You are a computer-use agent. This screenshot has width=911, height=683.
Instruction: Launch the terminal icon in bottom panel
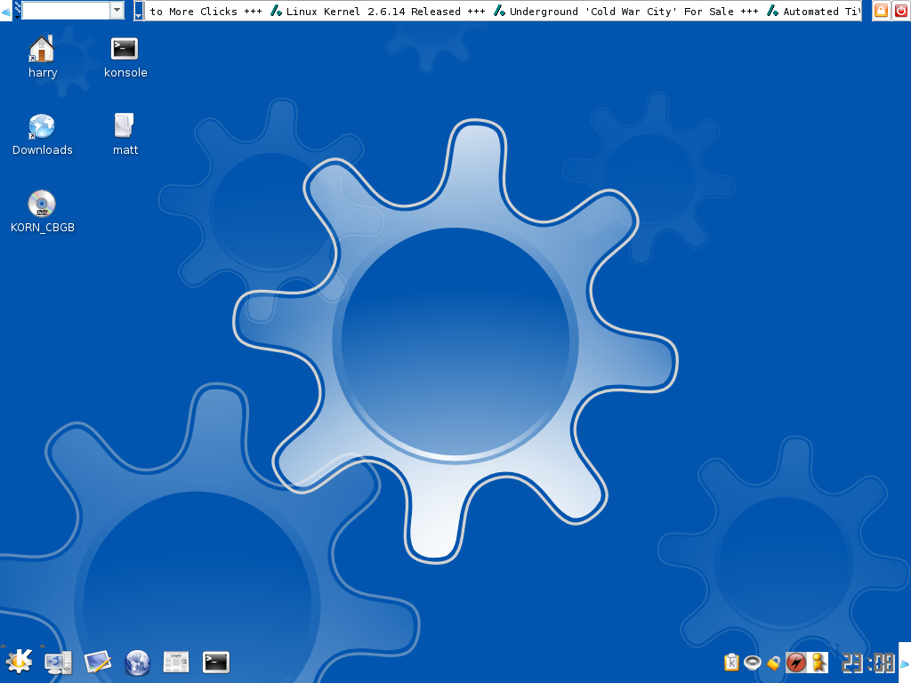click(x=215, y=662)
